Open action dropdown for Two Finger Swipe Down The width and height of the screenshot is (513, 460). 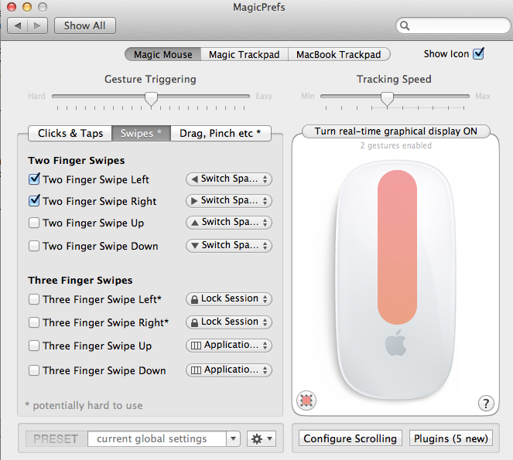click(x=229, y=246)
